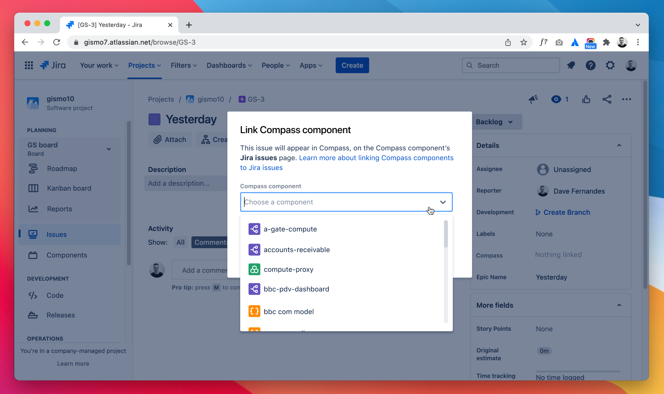This screenshot has height=394, width=664.
Task: Select the compute-proxy component option
Action: click(342, 269)
